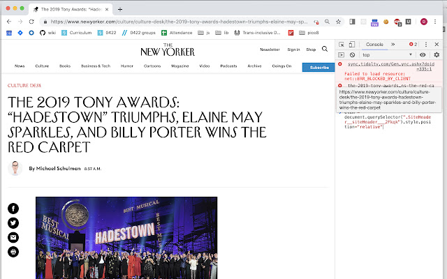Open console settings gear
This screenshot has height=279, width=447.
coord(437,55)
